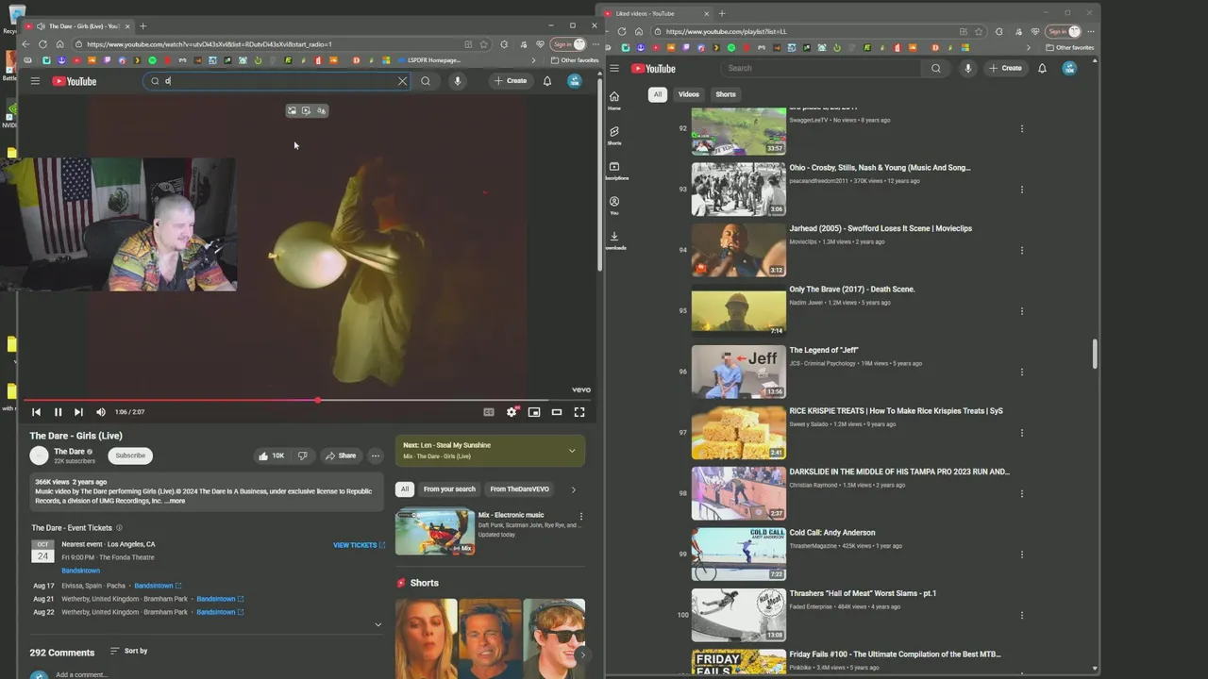Select the 'From your search' chip
The width and height of the screenshot is (1208, 679).
[x=449, y=489]
